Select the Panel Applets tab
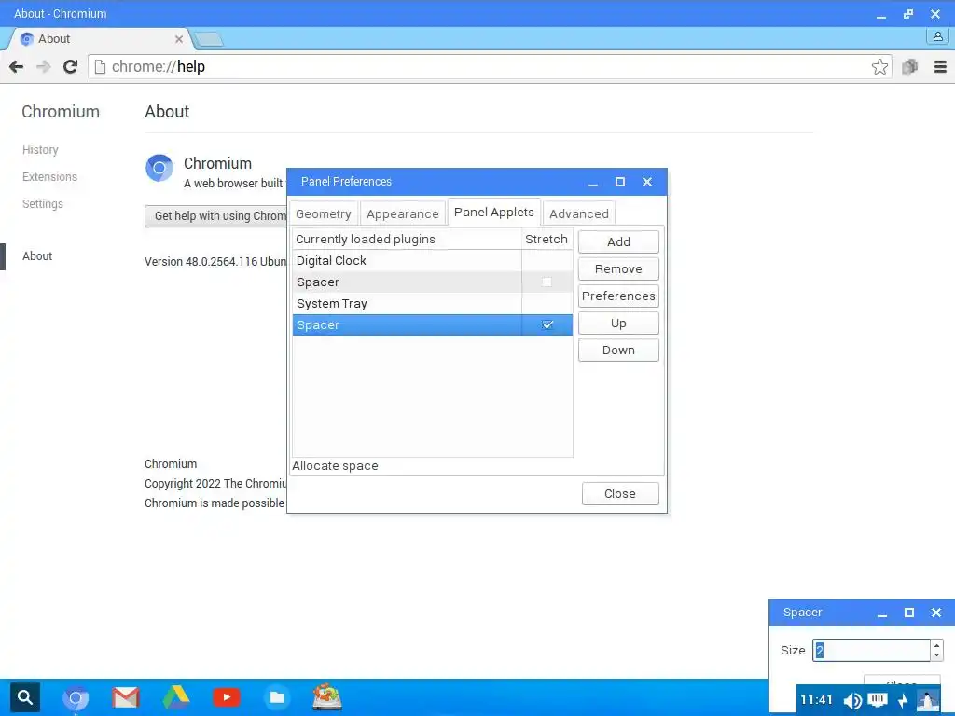 (494, 212)
